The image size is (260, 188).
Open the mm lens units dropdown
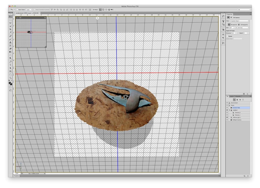243,28
